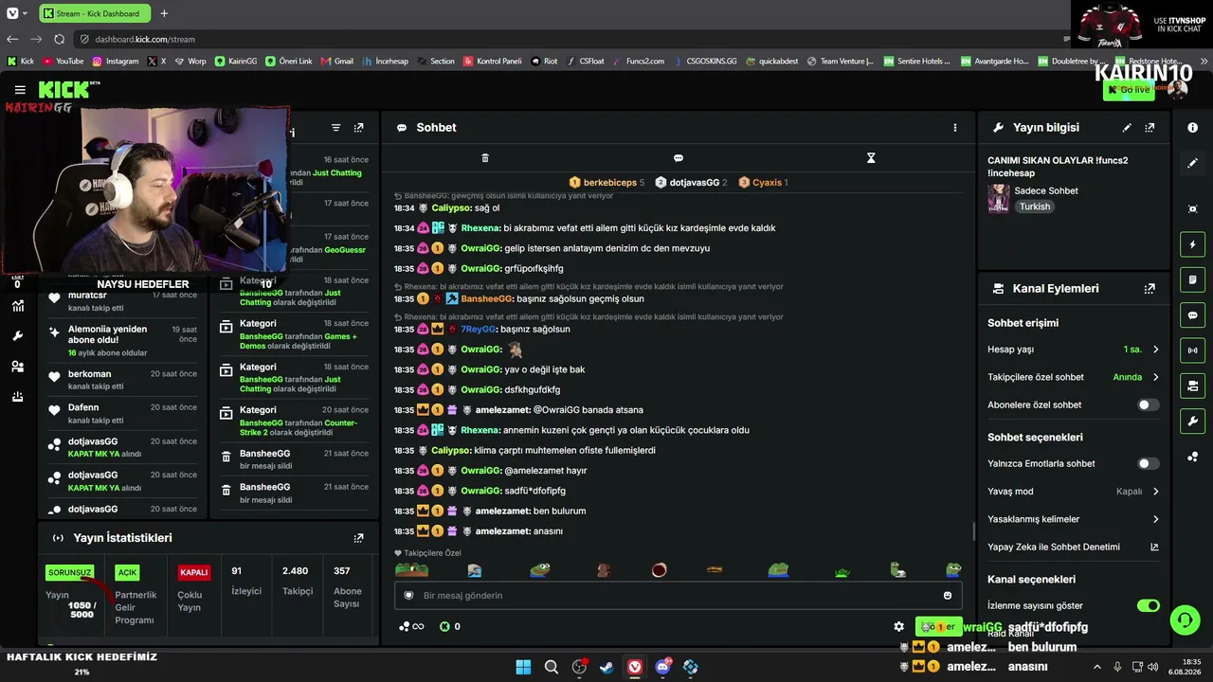This screenshot has height=682, width=1213.
Task: Toggle Yalnızca Emotlarla sohbet switch
Action: [1148, 464]
